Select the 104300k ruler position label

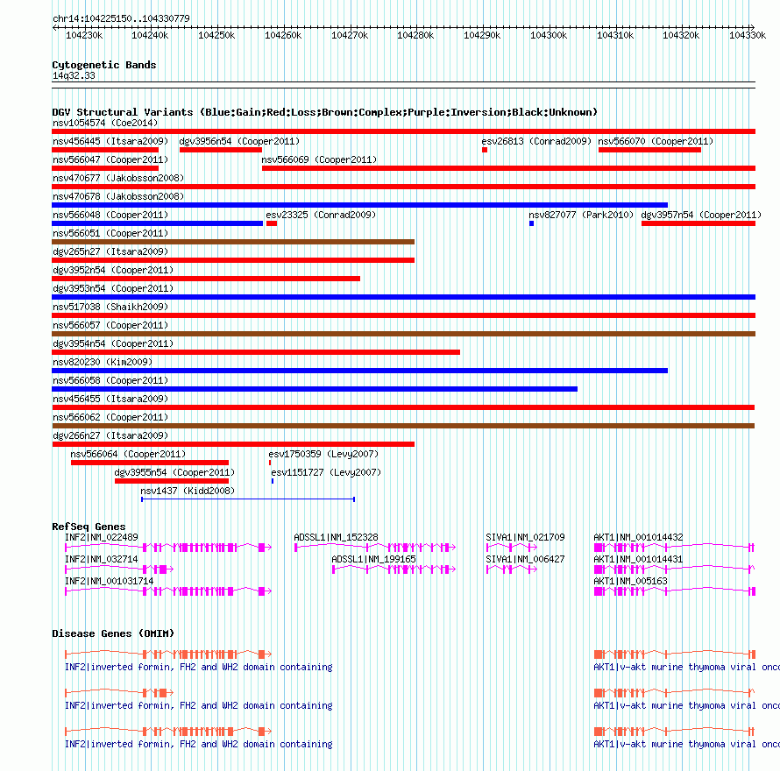click(x=549, y=35)
